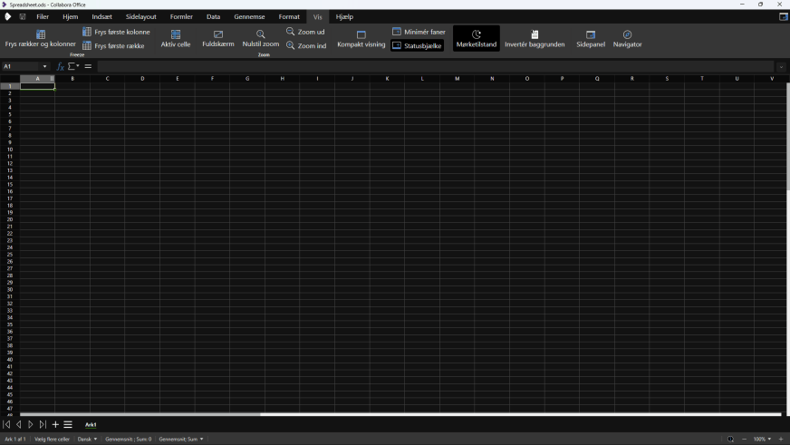The height and width of the screenshot is (445, 790).
Task: Go to previous sheet arrow
Action: coord(19,424)
